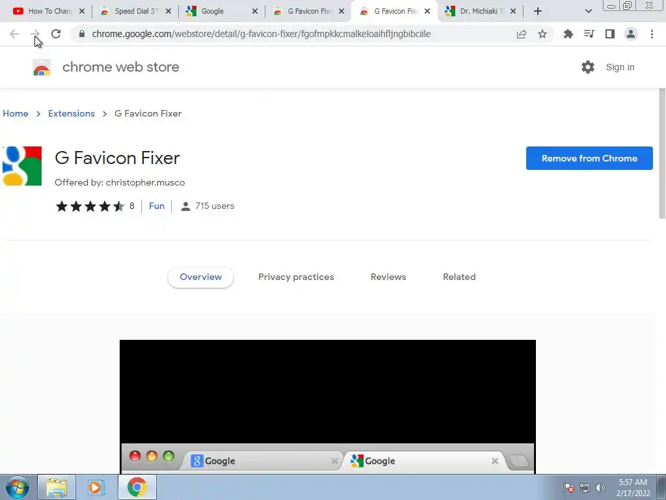Open the Fun category link
This screenshot has height=500, width=666.
[x=157, y=206]
